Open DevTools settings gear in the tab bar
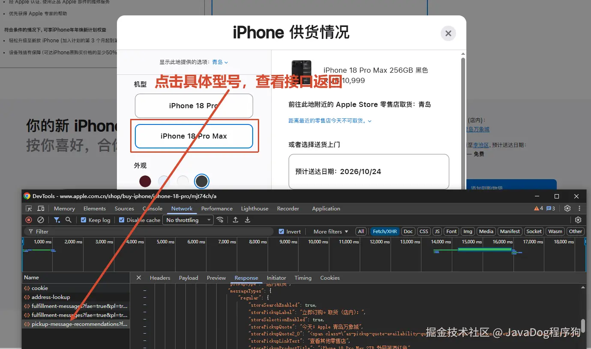This screenshot has height=349, width=591. point(567,209)
